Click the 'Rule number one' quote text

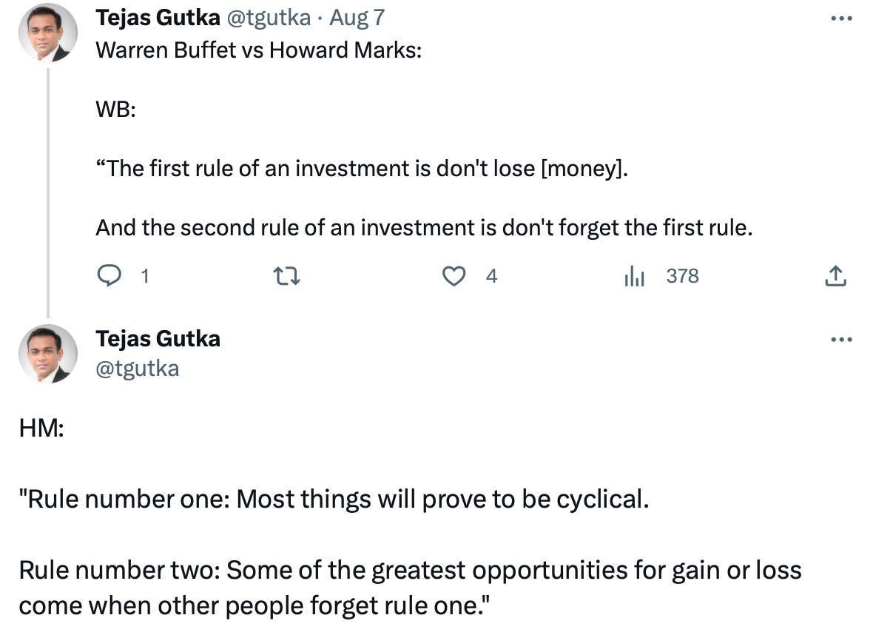point(334,499)
